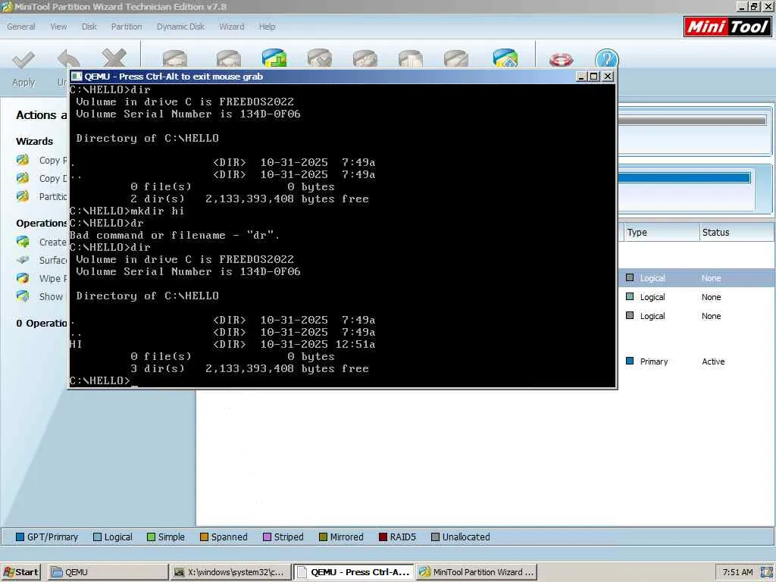Click QEMU - Press Ctrl-A... taskbar button
The image size is (776, 582).
click(x=353, y=572)
